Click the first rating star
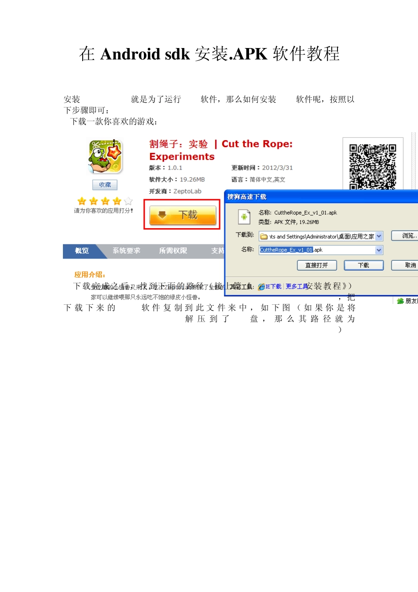418x592 pixels. coord(82,201)
